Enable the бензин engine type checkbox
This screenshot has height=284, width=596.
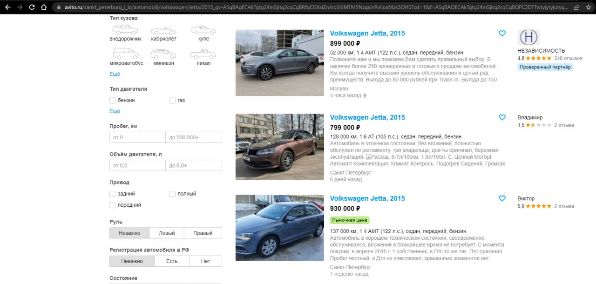113,100
